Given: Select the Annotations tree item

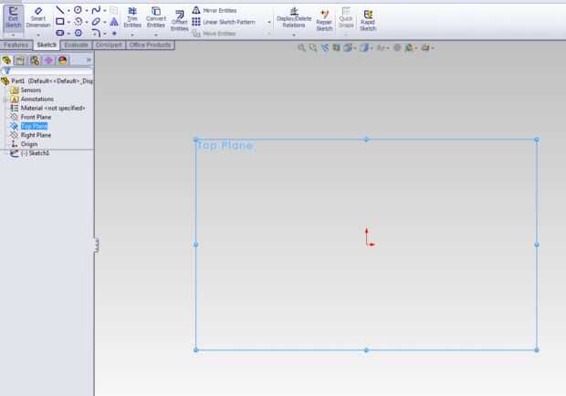Looking at the screenshot, I should point(32,99).
